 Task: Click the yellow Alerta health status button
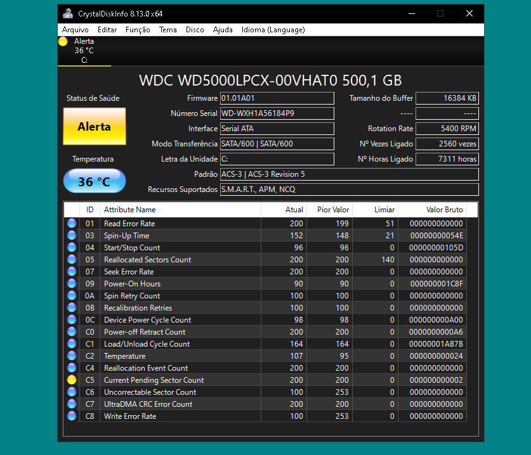pos(95,127)
